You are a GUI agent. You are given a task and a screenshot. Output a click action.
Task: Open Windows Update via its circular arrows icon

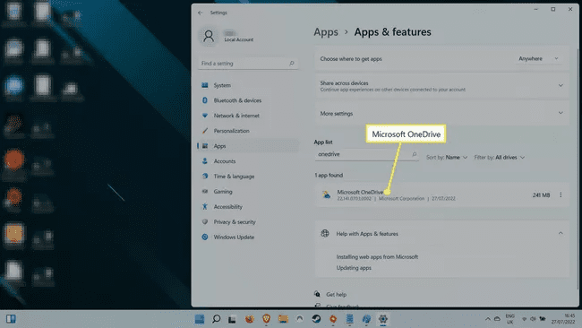click(204, 237)
